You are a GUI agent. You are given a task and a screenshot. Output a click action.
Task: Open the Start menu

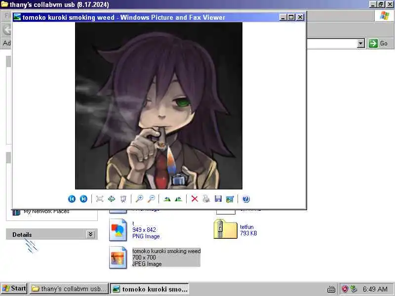point(14,289)
